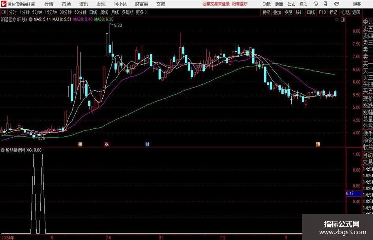Click the 叠加 overlay button
Image resolution: width=373 pixels, height=240 pixels.
coord(277,12)
